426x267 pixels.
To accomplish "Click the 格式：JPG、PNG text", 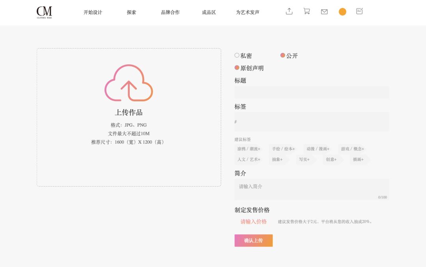I will 129,125.
